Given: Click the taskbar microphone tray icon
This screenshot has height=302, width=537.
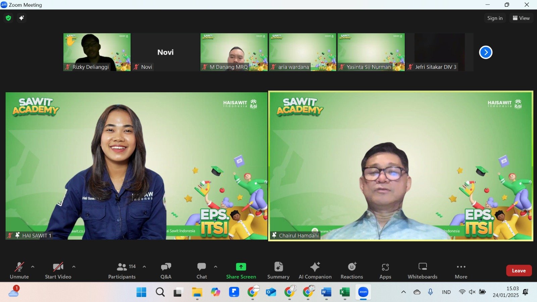Looking at the screenshot, I should pos(430,292).
